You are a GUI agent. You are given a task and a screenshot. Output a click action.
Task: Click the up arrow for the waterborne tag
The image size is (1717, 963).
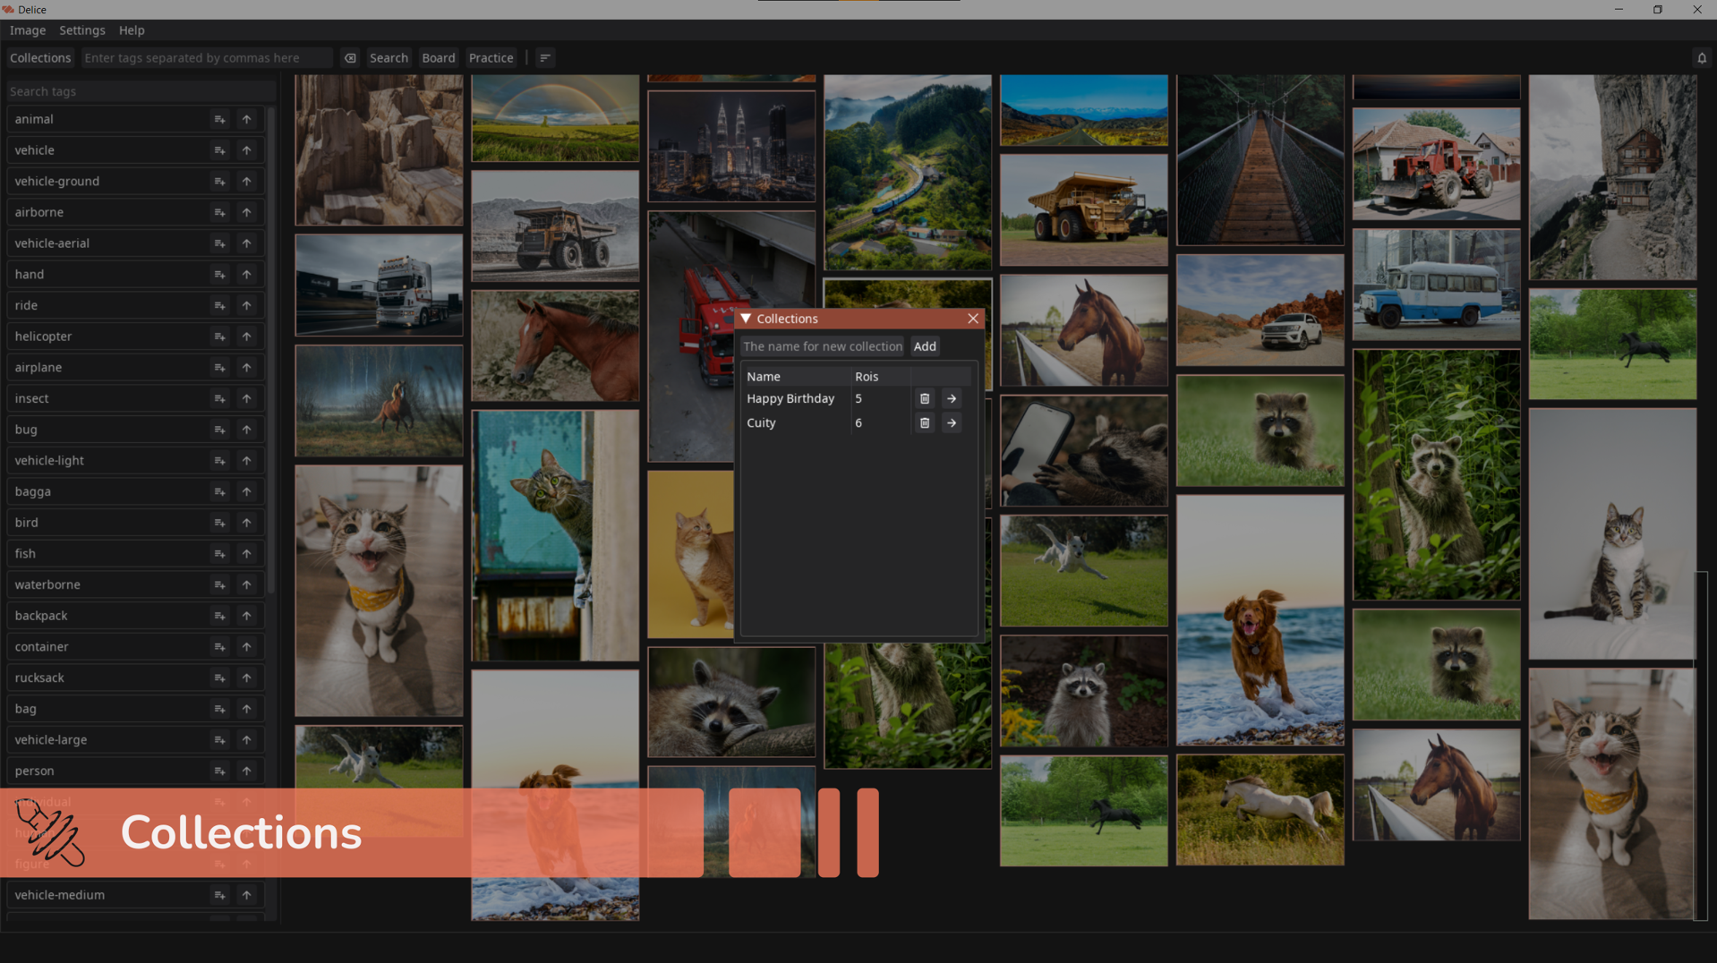(246, 585)
